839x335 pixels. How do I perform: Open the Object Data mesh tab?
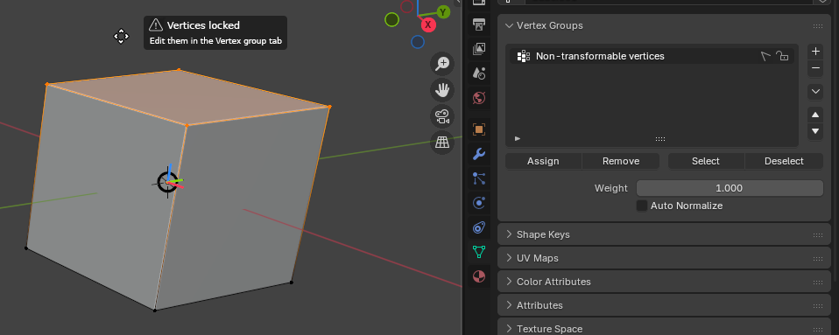[479, 252]
